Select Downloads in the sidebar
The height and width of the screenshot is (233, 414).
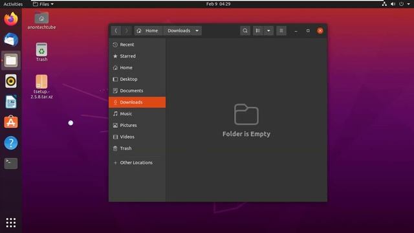137,102
